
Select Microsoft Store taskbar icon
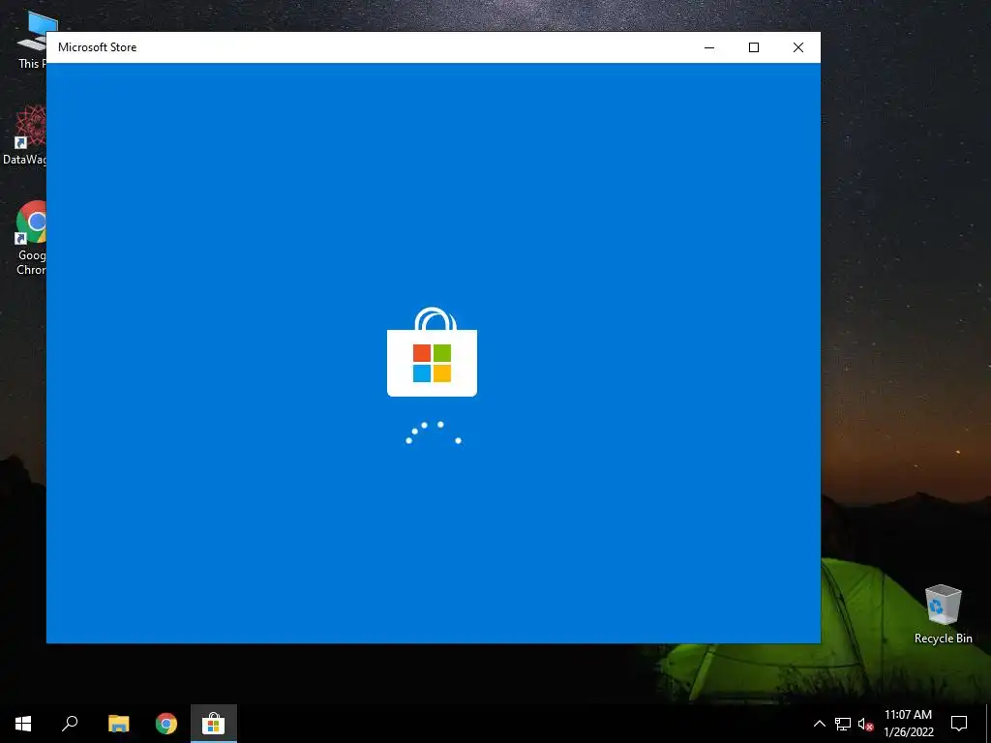point(214,724)
